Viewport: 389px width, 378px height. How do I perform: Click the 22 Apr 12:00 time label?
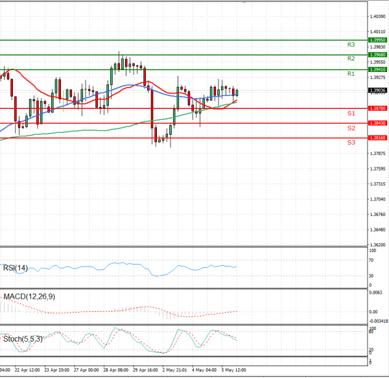click(x=27, y=370)
